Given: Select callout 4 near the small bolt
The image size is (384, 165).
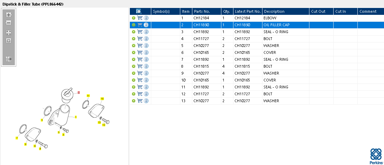Looking at the screenshot, I should coord(64,135).
